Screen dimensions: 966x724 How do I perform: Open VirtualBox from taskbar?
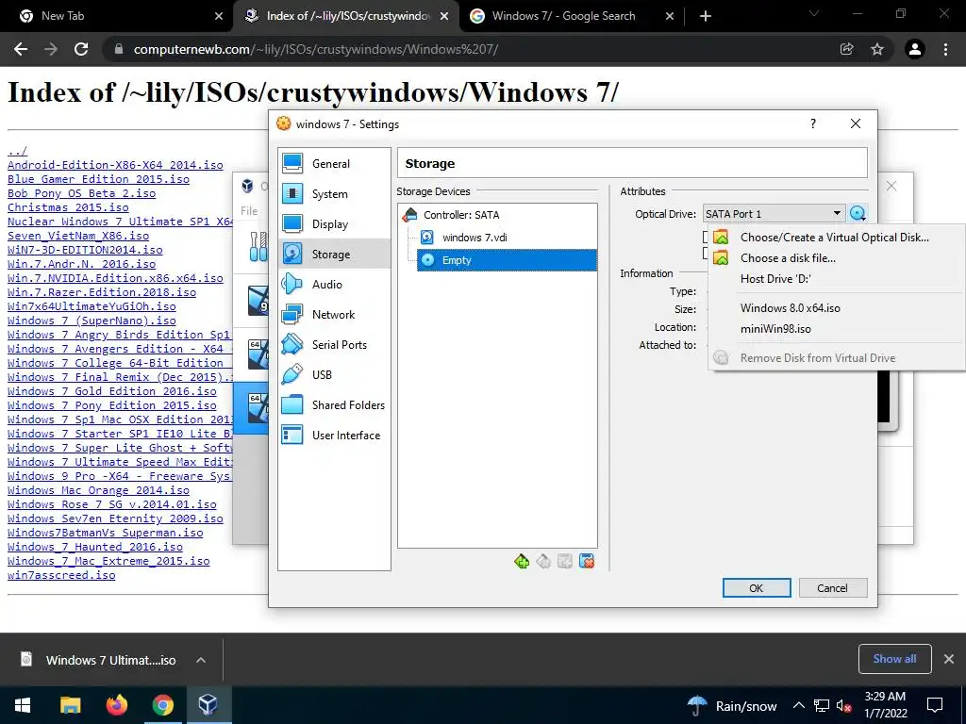(x=208, y=705)
